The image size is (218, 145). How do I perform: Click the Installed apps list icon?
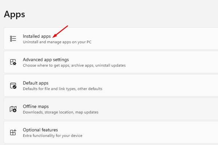(13, 39)
